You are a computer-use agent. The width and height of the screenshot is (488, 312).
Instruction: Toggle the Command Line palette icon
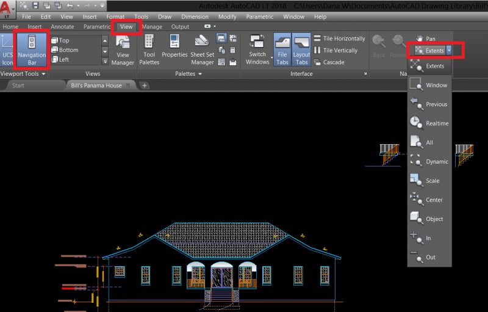pyautogui.click(x=221, y=38)
